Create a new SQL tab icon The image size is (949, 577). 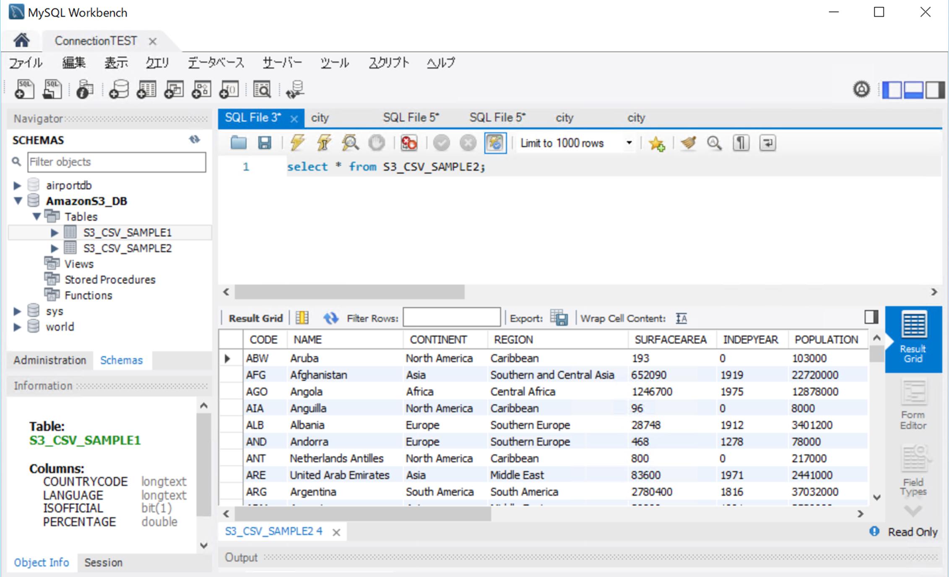pos(24,89)
